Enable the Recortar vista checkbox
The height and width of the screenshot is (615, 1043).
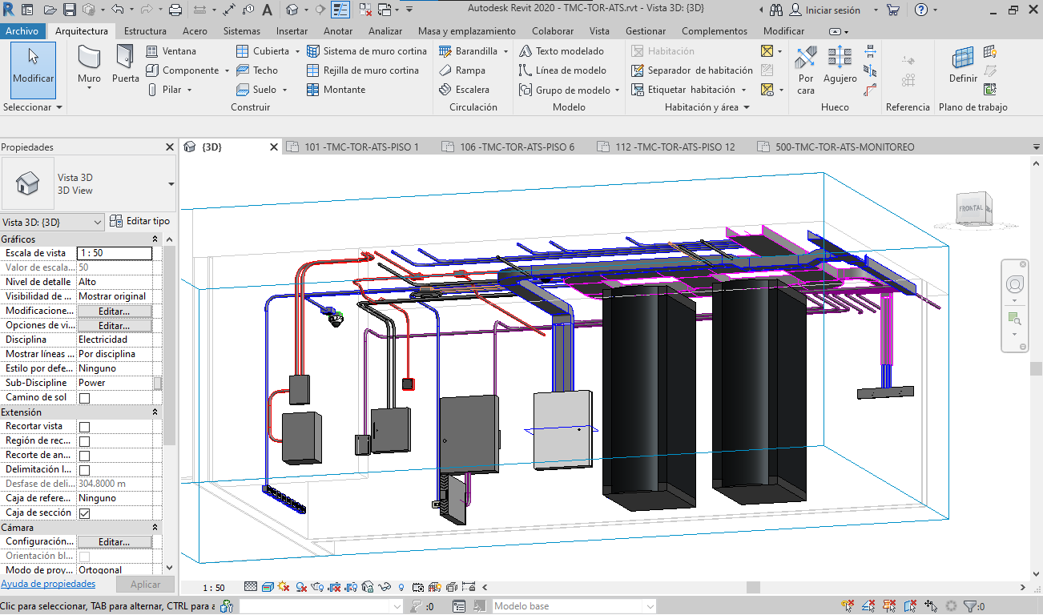click(84, 427)
